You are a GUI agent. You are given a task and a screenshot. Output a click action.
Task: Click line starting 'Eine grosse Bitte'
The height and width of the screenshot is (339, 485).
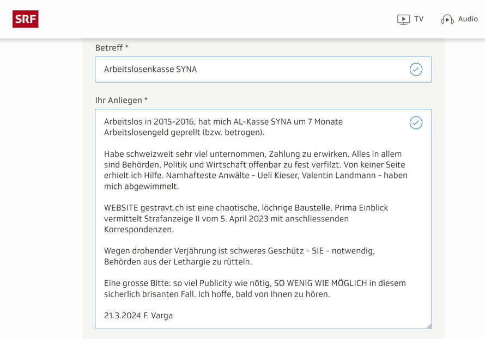(255, 283)
